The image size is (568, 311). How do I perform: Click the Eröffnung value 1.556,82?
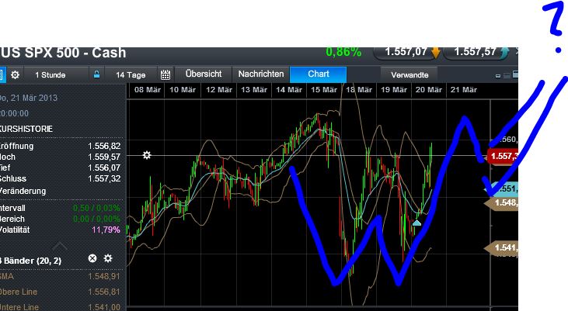[104, 146]
